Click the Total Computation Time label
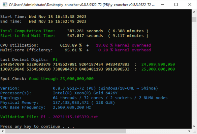197x134 pixels. pos(28,31)
